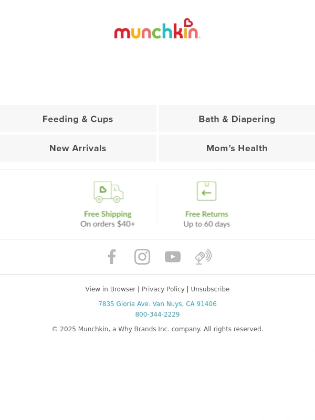315x420 pixels.
Task: Open the Mom's Health category
Action: tap(237, 149)
